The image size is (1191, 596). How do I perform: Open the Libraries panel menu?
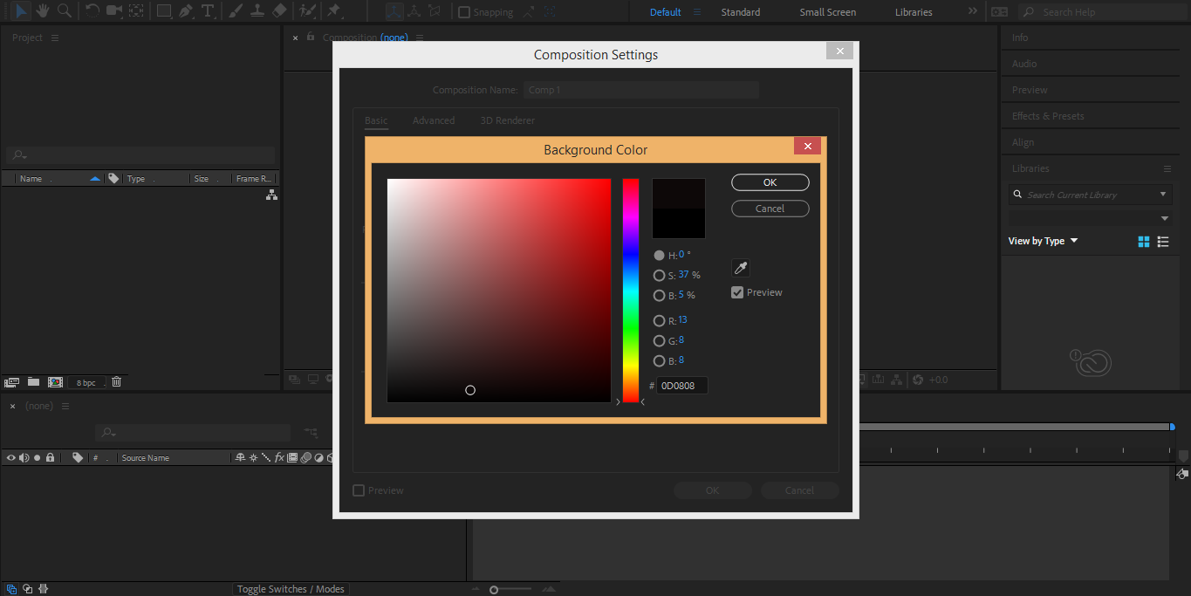(1167, 168)
